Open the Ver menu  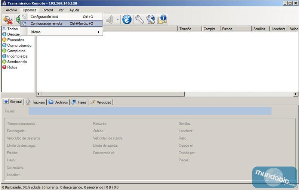[x=61, y=10]
